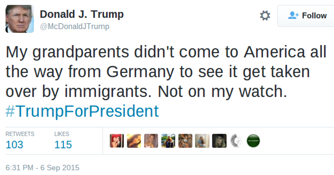Open the first liker avatar with red background
Screen dimensions: 334x175
pyautogui.click(x=117, y=141)
